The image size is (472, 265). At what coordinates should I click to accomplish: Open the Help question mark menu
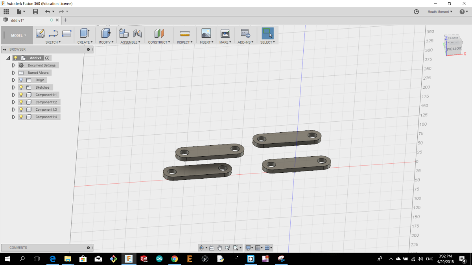[463, 12]
